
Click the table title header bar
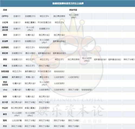pyautogui.click(x=67, y=4)
